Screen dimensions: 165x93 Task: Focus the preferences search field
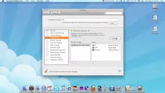[x=113, y=13]
